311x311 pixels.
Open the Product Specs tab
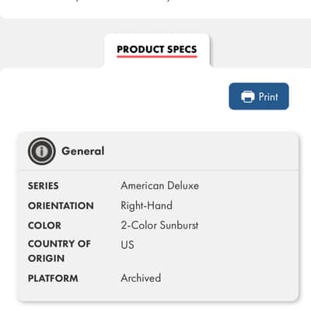[157, 49]
